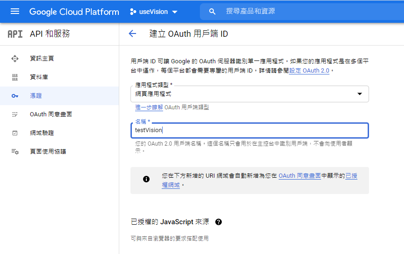Select 憑證 in the sidebar
The height and width of the screenshot is (254, 404).
pos(59,96)
